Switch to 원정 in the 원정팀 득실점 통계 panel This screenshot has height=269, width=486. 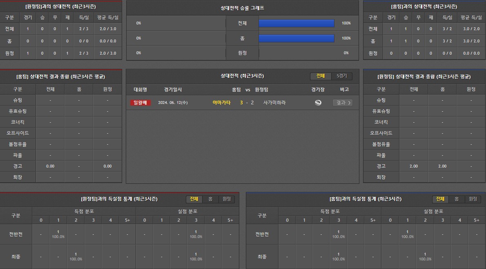click(x=226, y=199)
